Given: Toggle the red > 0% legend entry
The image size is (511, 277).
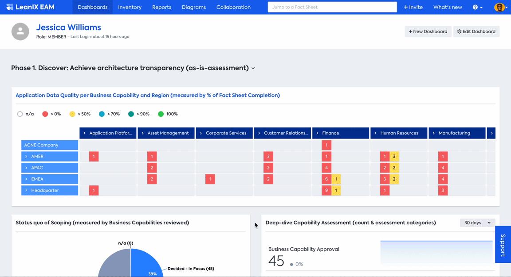Looking at the screenshot, I should click(x=51, y=114).
